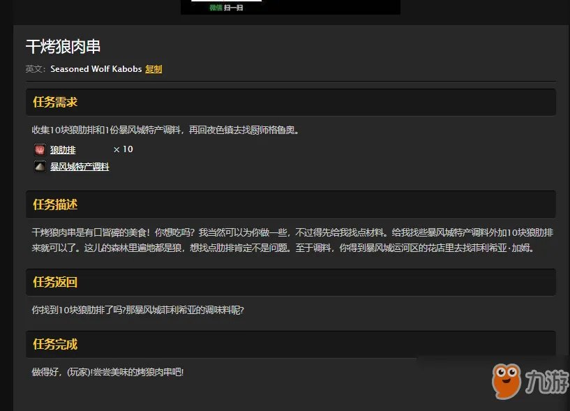Select the 任务完成 heading tab
The height and width of the screenshot is (411, 570).
(x=56, y=344)
